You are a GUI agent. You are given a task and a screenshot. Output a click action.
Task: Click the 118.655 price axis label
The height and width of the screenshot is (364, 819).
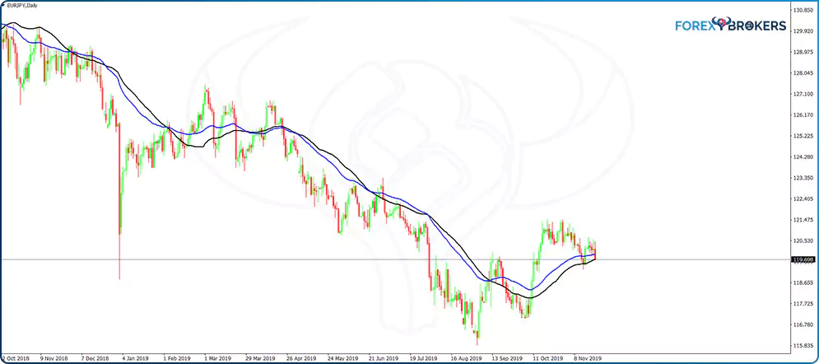pyautogui.click(x=803, y=282)
